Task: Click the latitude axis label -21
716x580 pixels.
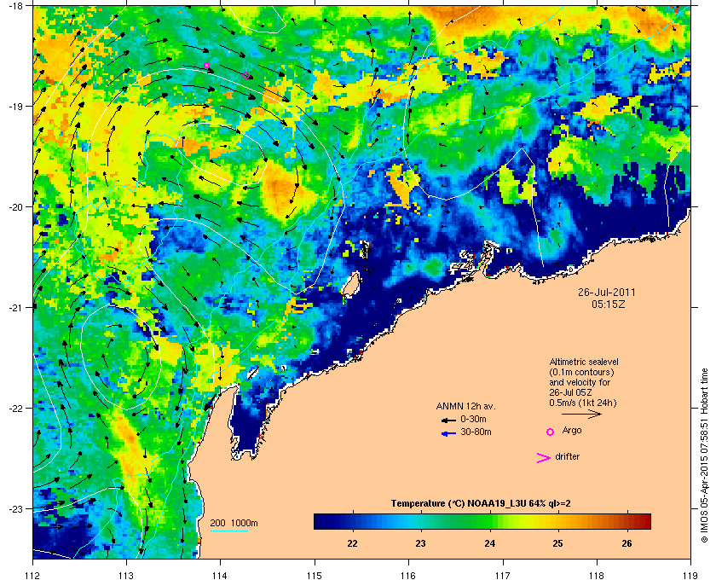Action: (15, 308)
